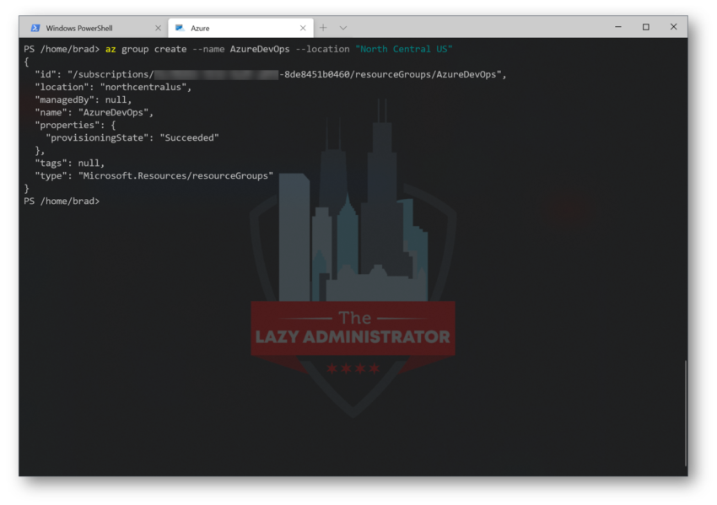This screenshot has height=505, width=717.
Task: Close the terminal window
Action: pyautogui.click(x=674, y=27)
